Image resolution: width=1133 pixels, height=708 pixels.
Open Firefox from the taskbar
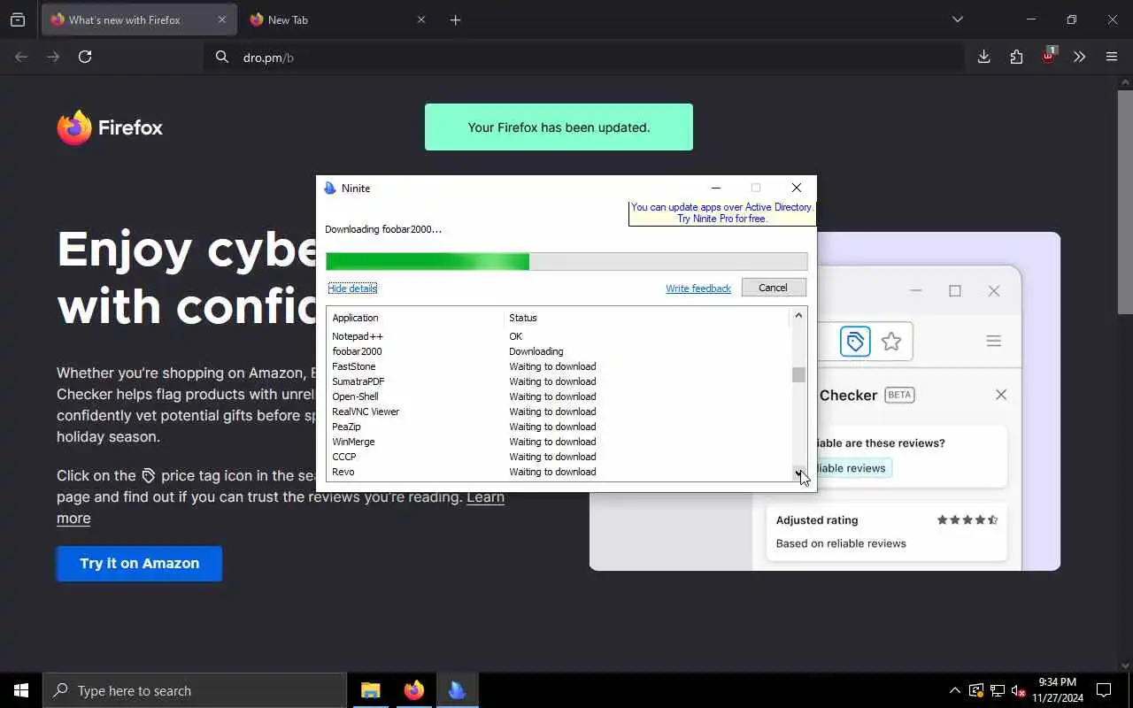coord(414,690)
